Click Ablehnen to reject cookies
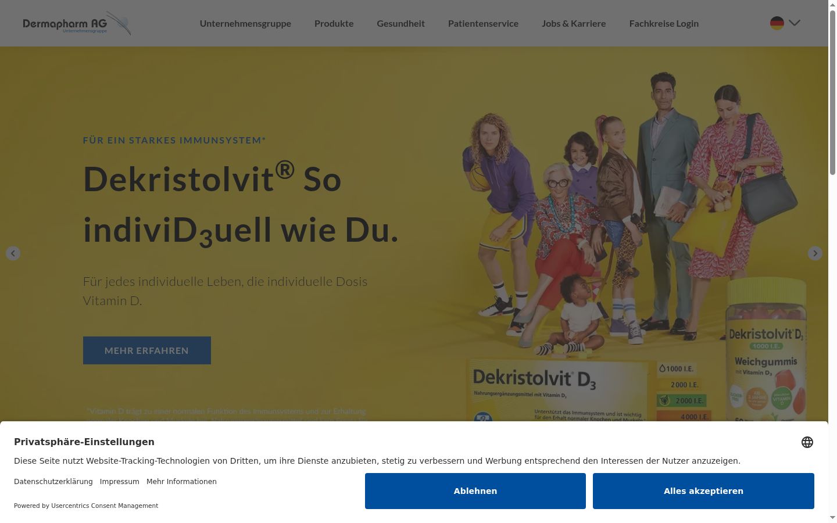 tap(475, 491)
